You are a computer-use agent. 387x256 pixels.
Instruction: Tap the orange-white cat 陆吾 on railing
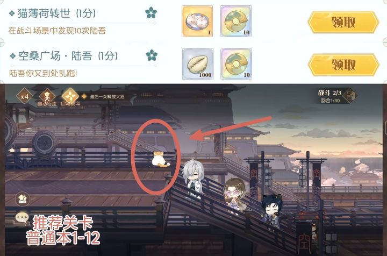pyautogui.click(x=160, y=159)
